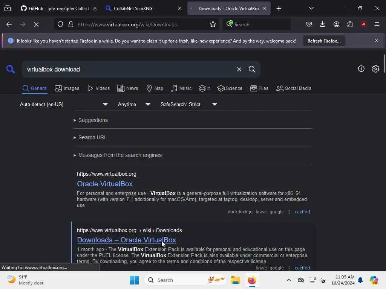Show hidden system tray icons
Screen dimensions: 386x289
pyautogui.click(x=289, y=280)
